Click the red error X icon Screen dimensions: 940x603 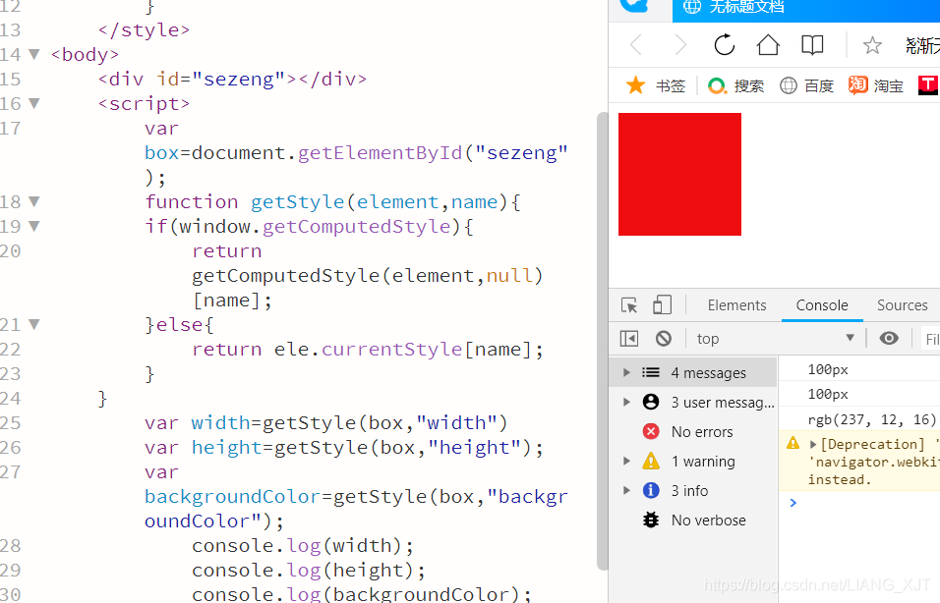coord(651,431)
